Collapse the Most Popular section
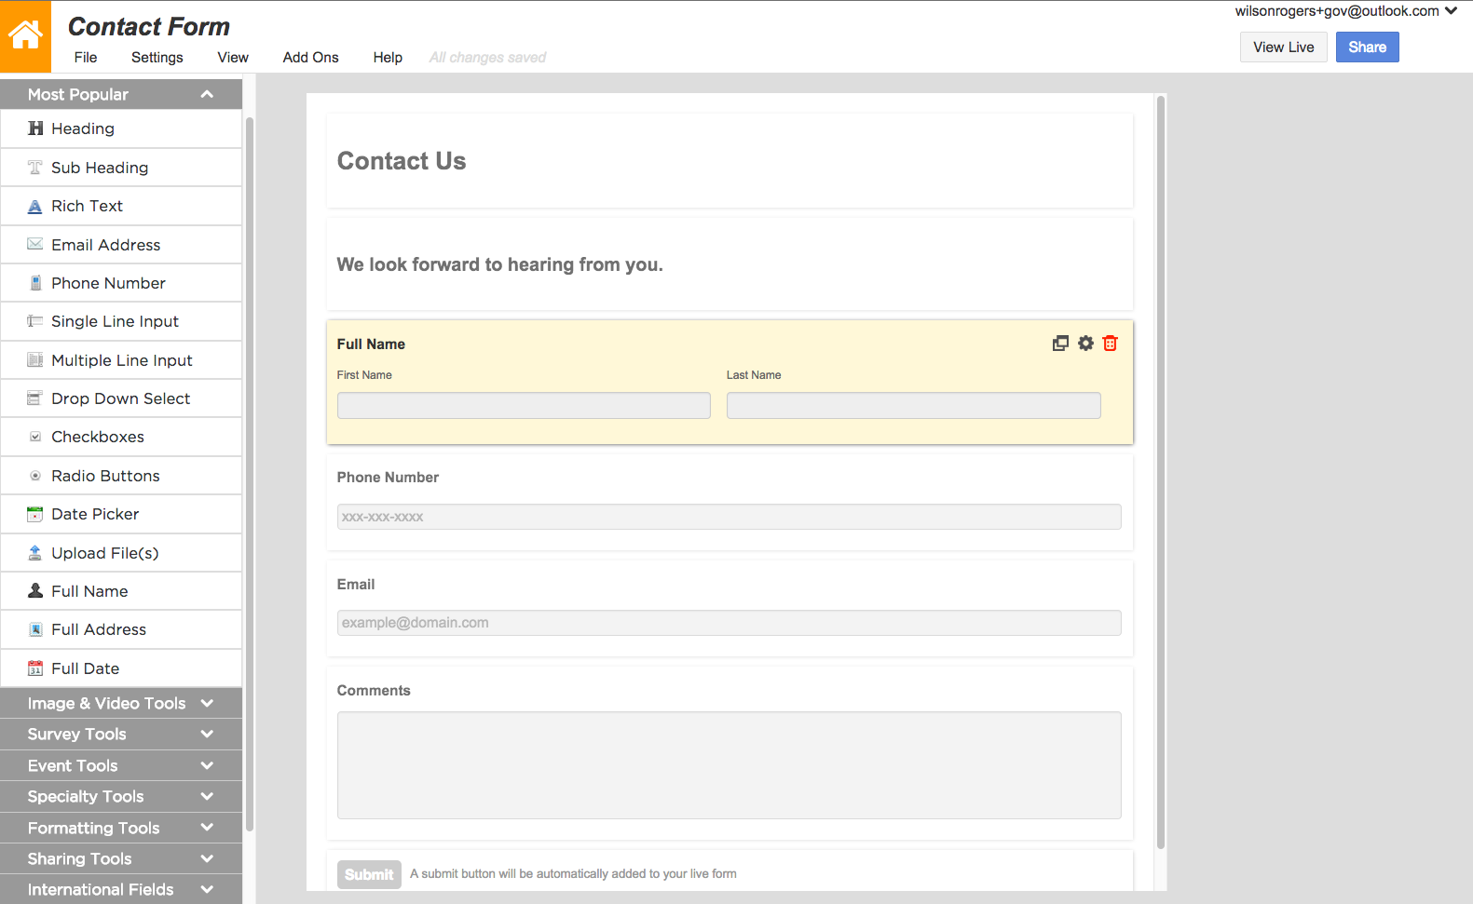The width and height of the screenshot is (1473, 904). tap(207, 94)
